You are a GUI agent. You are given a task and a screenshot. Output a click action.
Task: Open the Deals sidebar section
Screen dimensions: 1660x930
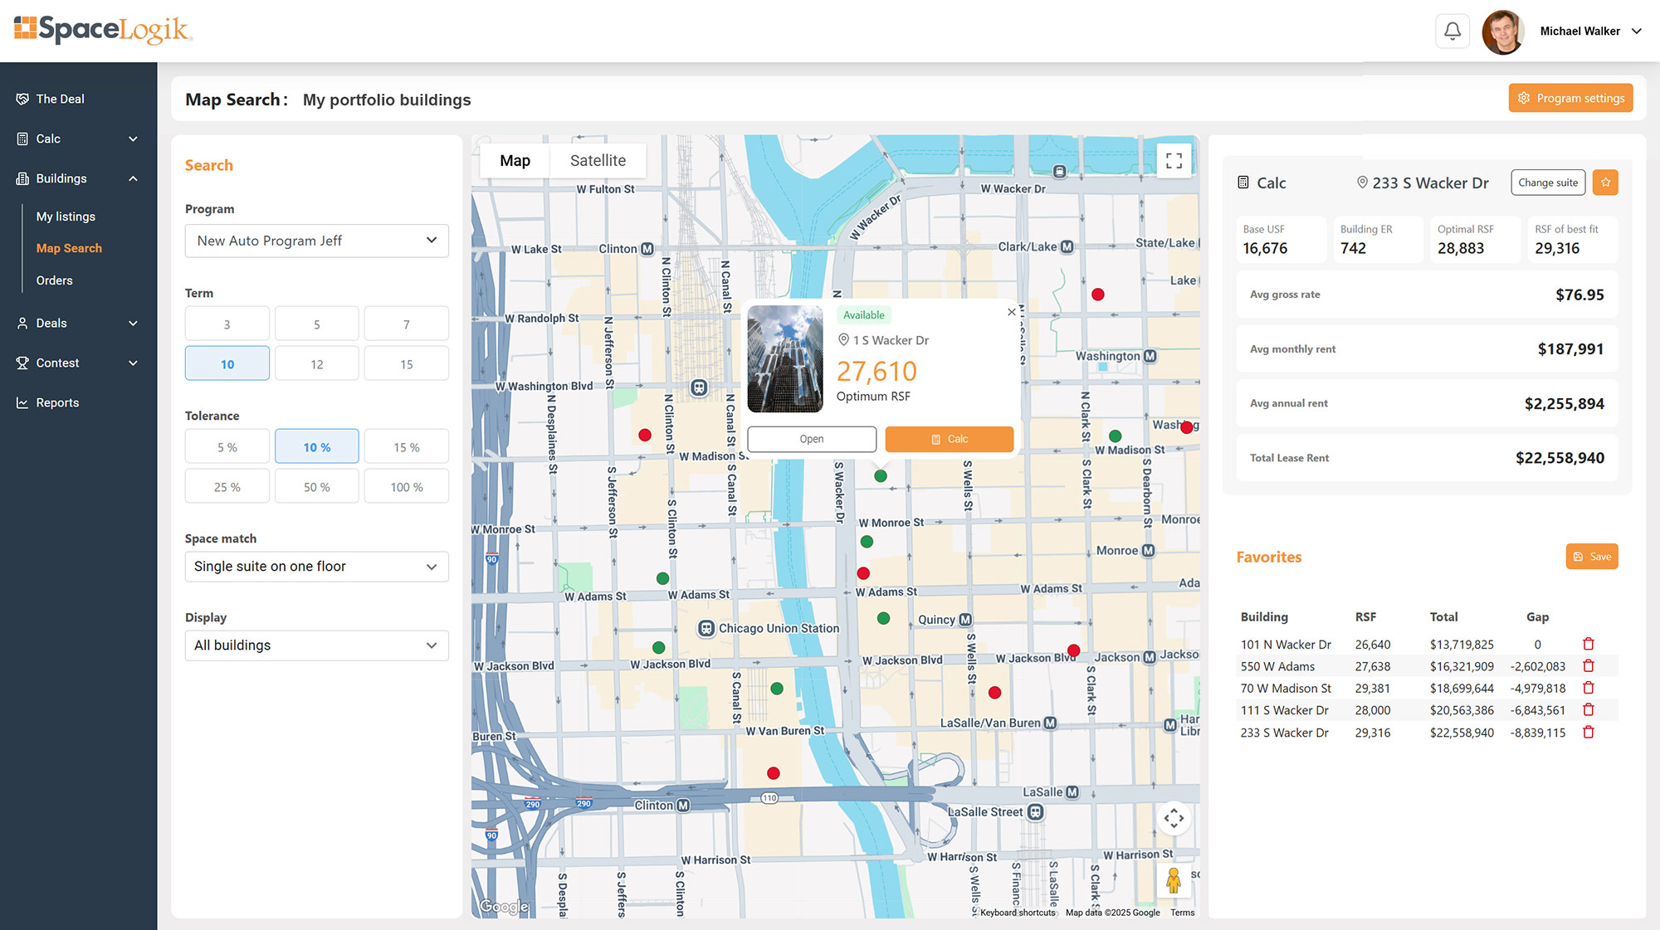[x=51, y=323]
